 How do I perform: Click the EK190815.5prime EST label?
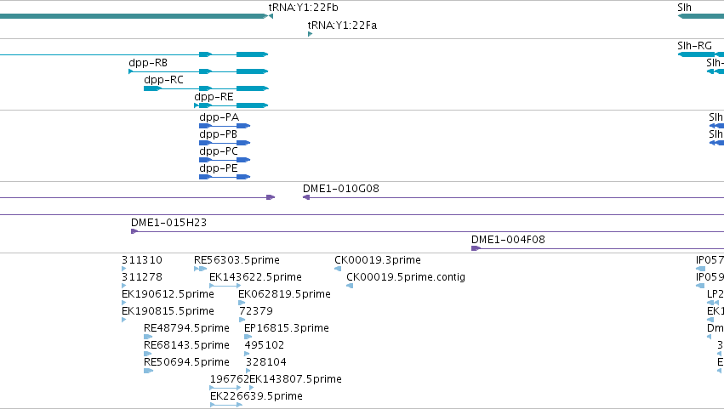(x=168, y=311)
